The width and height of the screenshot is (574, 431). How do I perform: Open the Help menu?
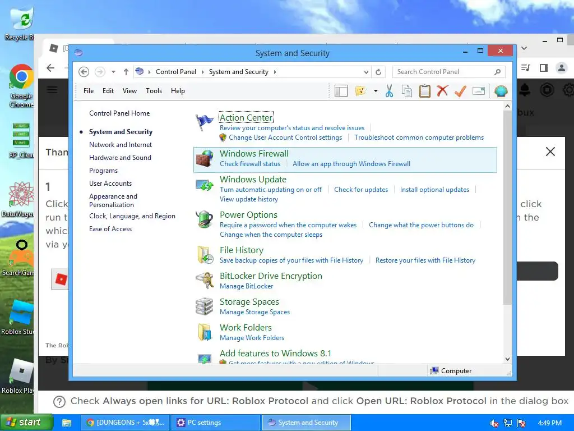coord(178,91)
